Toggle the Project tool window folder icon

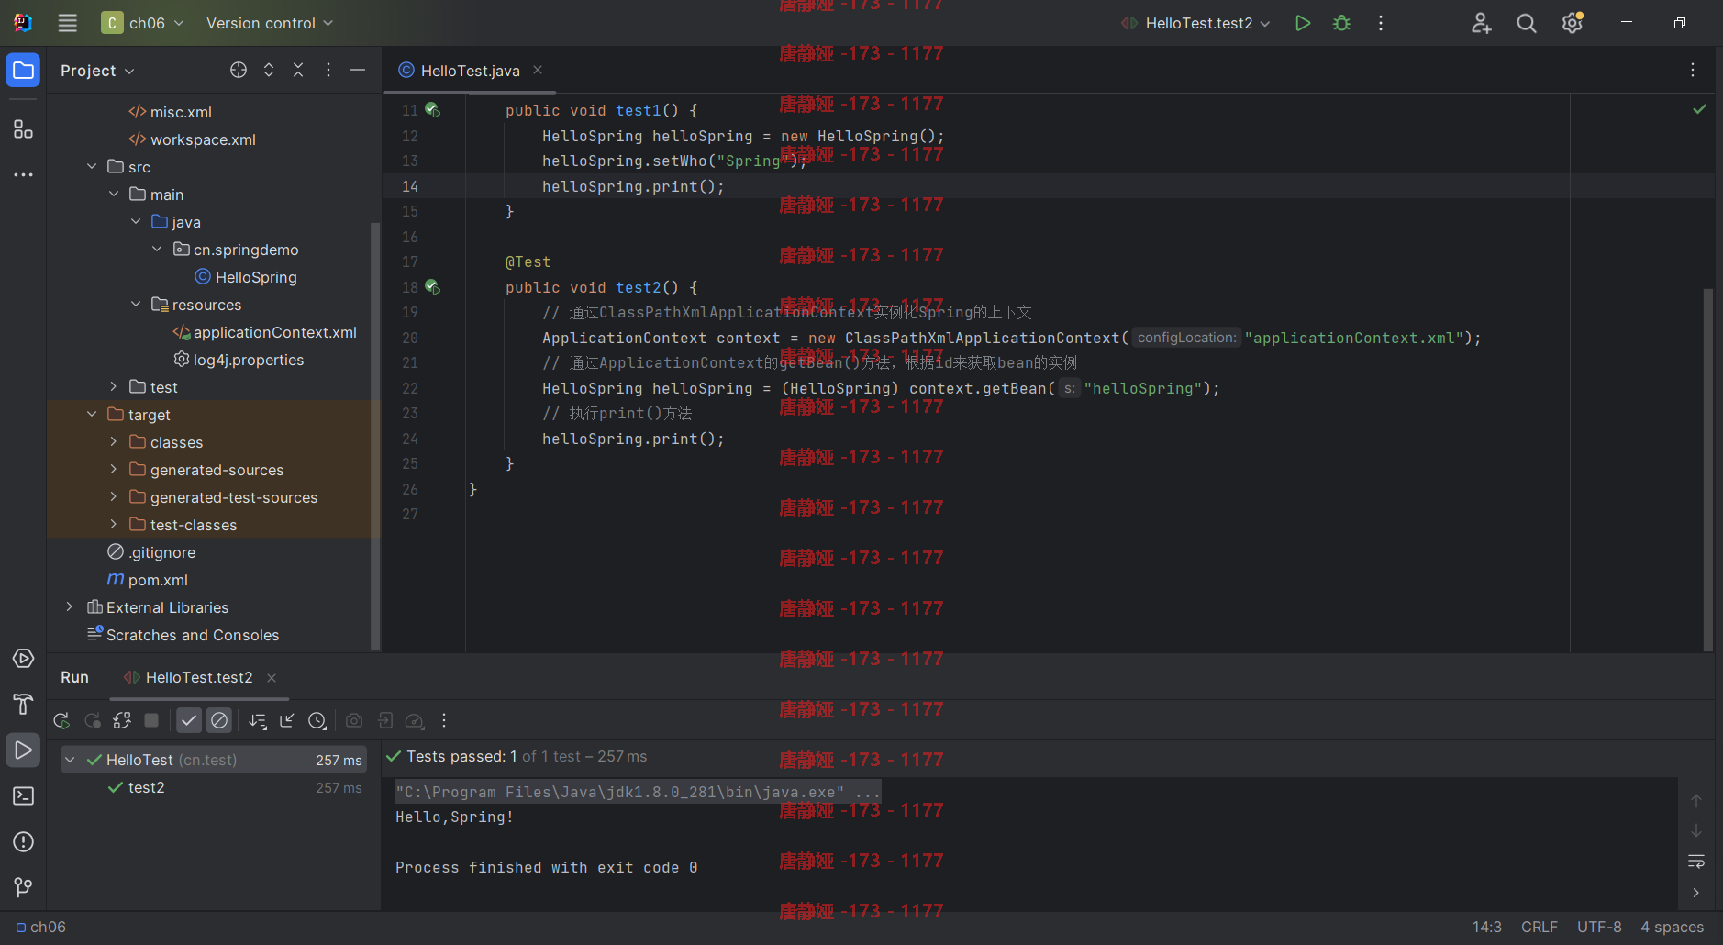click(x=23, y=71)
